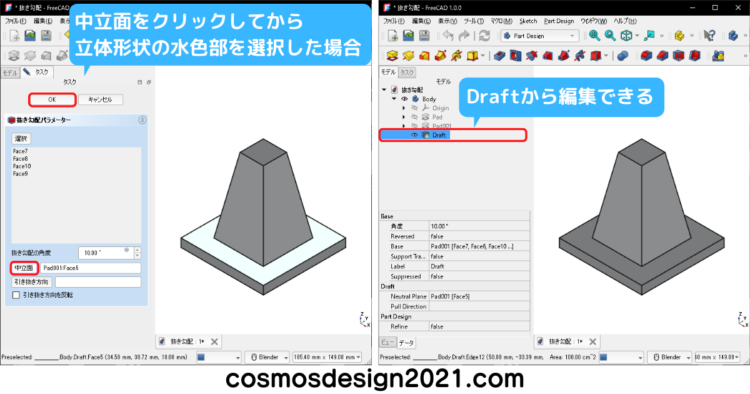Click the New document icon in left window
Image resolution: width=750 pixels, height=394 pixels.
click(x=14, y=36)
